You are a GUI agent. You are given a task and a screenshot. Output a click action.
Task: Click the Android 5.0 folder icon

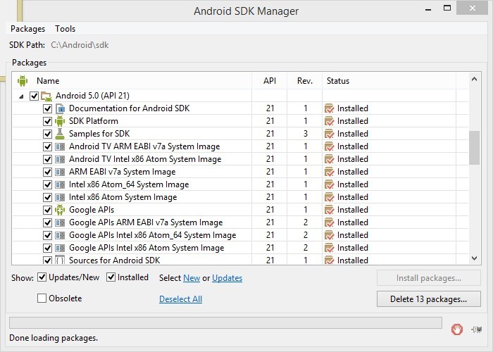tap(46, 96)
